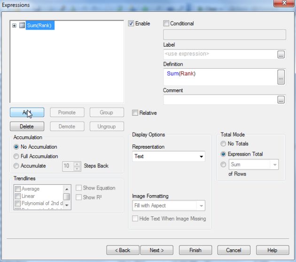Proceed with the Next button
Screen dimensions: 296x262
coord(156,250)
